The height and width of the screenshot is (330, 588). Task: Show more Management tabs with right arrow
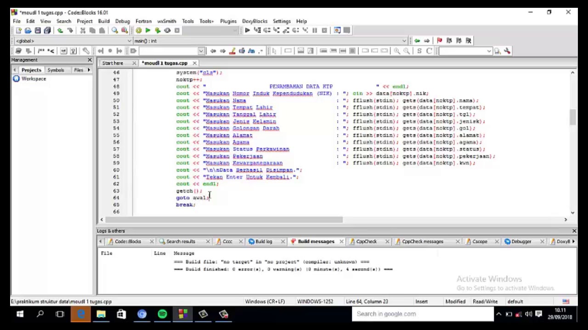[89, 70]
